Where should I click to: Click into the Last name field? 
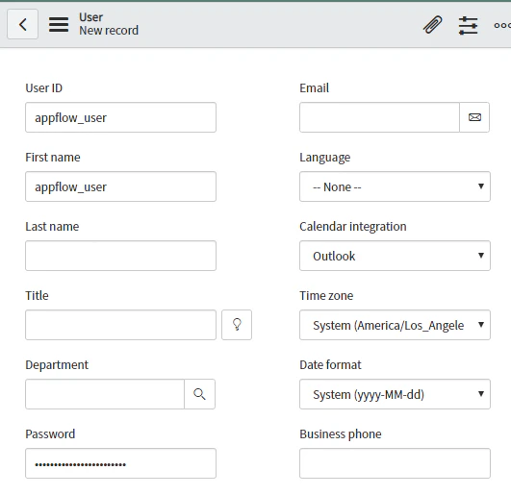click(120, 256)
